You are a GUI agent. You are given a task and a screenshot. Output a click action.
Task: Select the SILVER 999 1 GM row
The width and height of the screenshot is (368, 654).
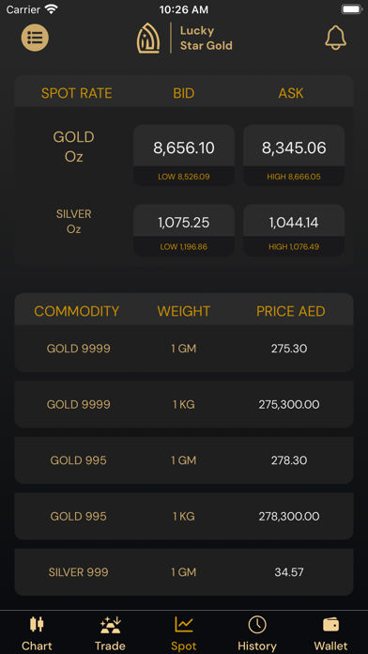point(184,572)
